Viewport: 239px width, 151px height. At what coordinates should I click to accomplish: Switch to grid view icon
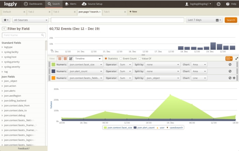coord(65,58)
